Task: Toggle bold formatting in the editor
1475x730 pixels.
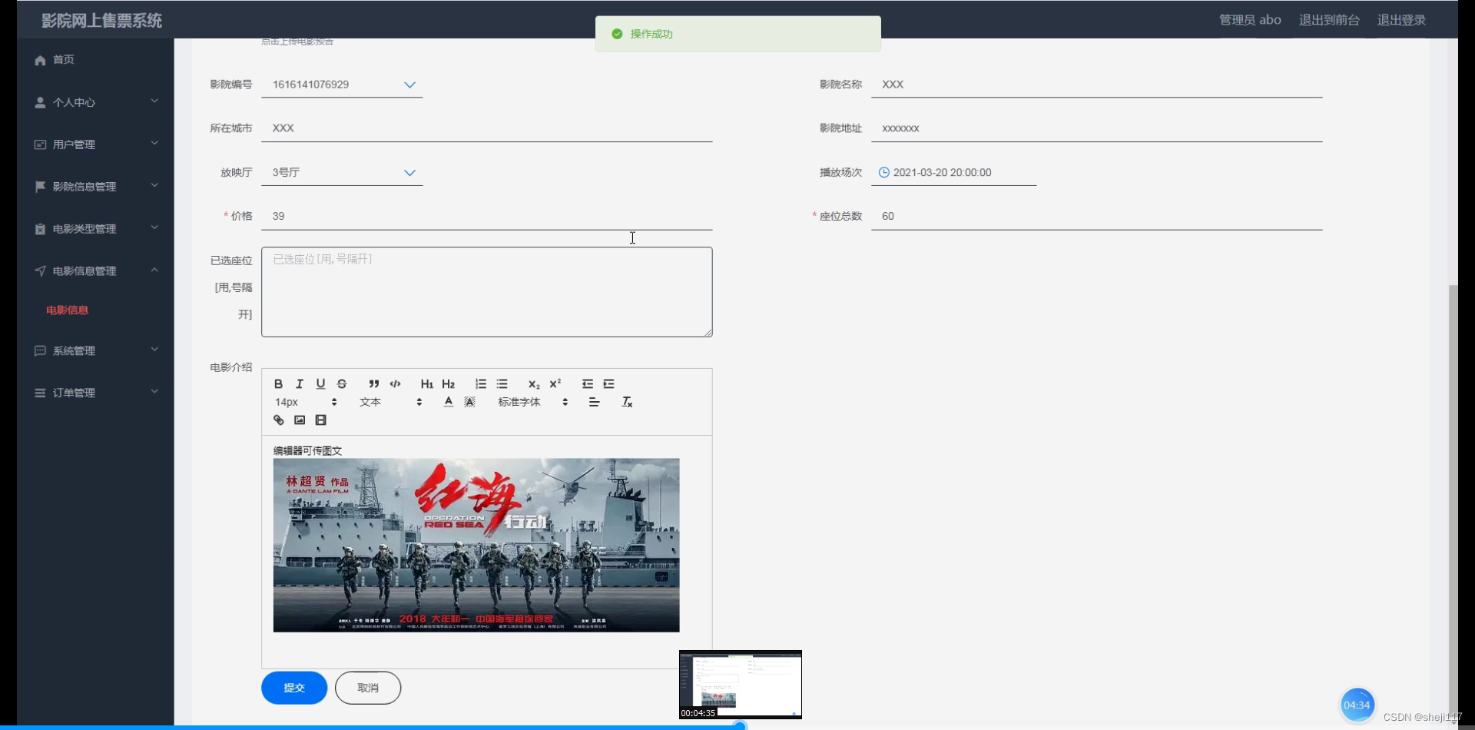Action: pyautogui.click(x=278, y=383)
